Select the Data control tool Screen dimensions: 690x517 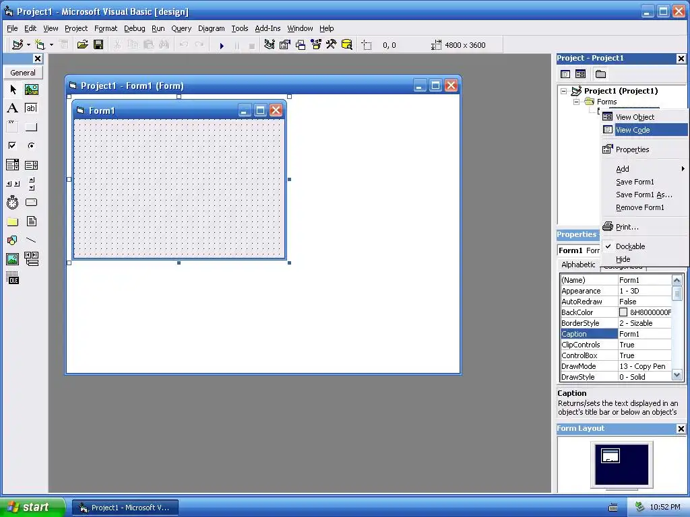31,259
